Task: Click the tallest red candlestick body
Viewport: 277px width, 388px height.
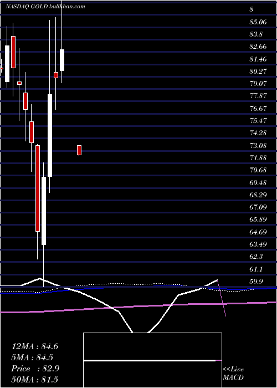Action: [x=38, y=188]
